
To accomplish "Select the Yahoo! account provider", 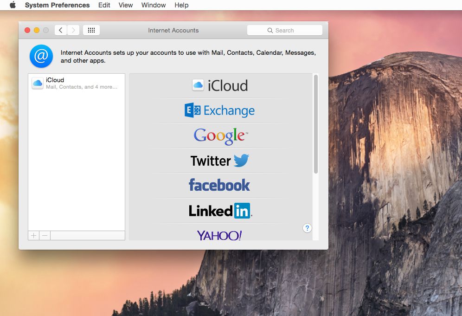I will (x=219, y=235).
